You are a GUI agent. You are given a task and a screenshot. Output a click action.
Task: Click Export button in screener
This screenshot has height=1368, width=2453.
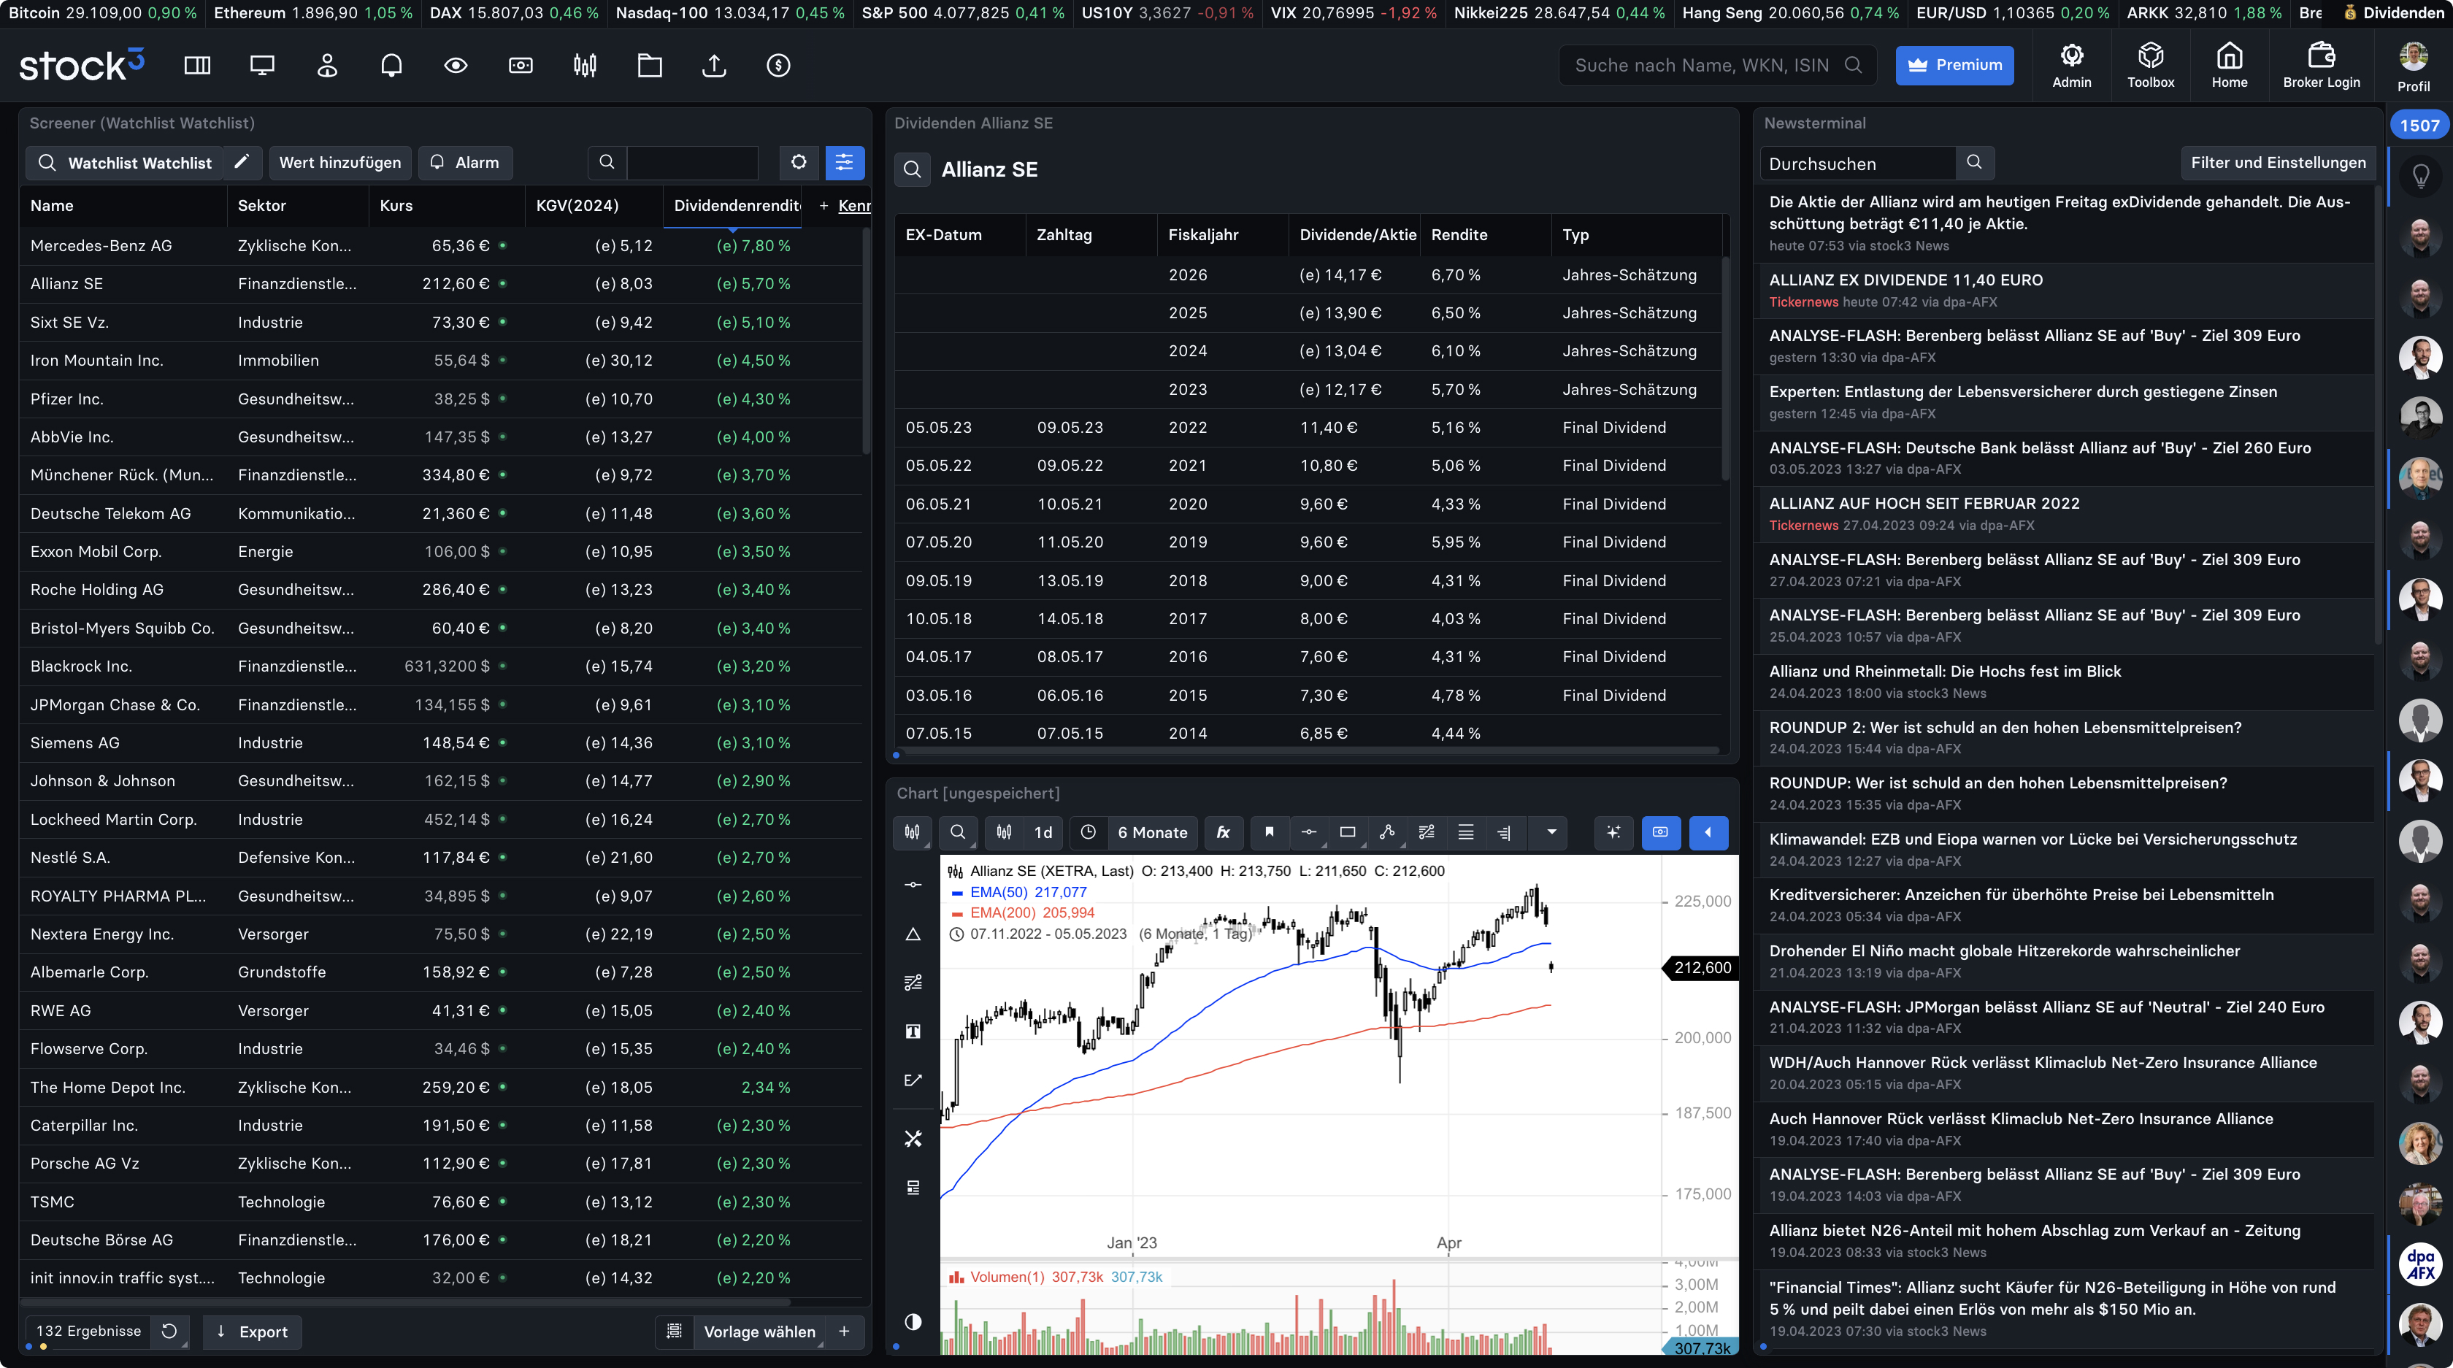[253, 1331]
